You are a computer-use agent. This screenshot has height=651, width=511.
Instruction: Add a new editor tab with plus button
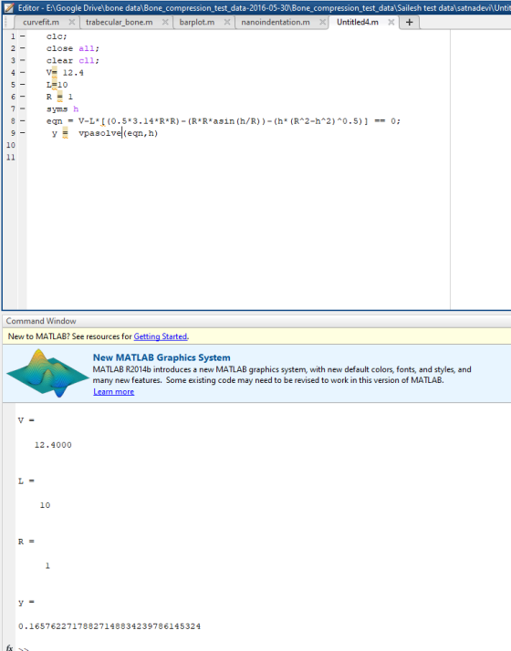coord(409,23)
